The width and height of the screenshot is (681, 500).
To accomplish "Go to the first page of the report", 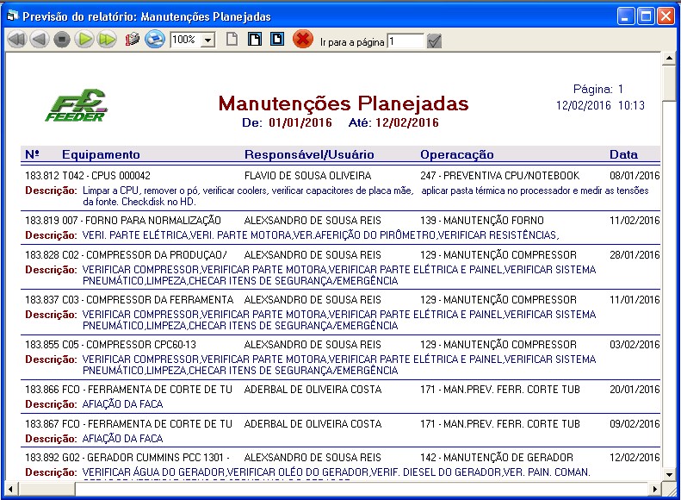I will click(17, 40).
